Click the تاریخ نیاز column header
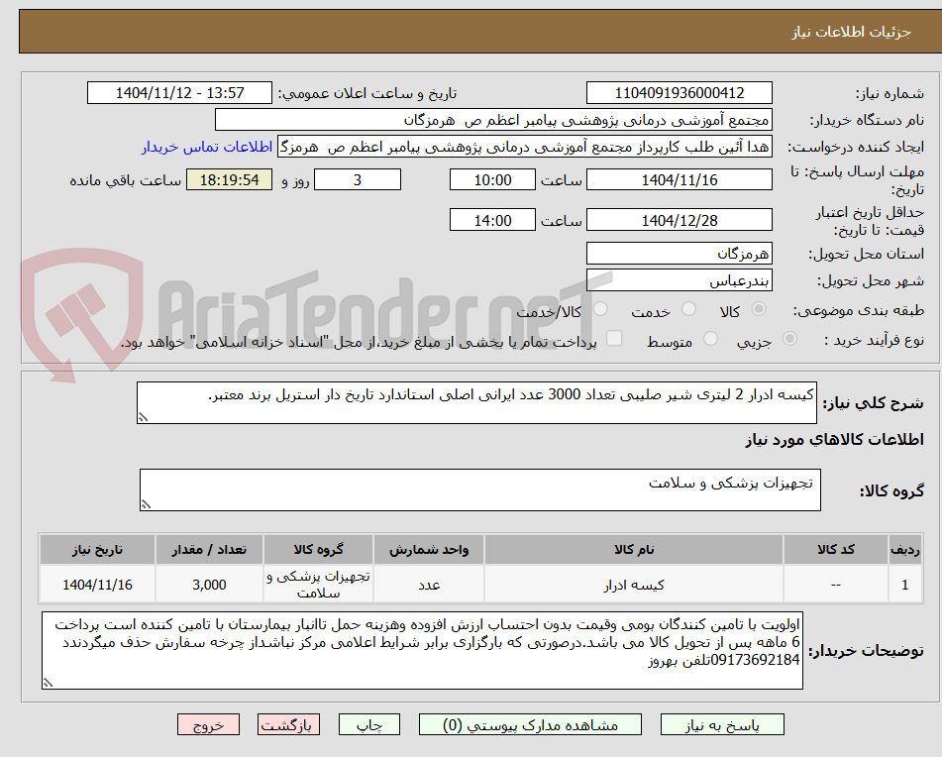 coord(97,550)
